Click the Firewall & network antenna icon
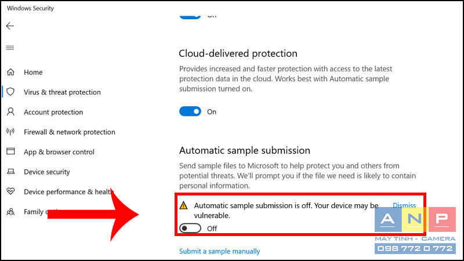The image size is (464, 261). (10, 132)
